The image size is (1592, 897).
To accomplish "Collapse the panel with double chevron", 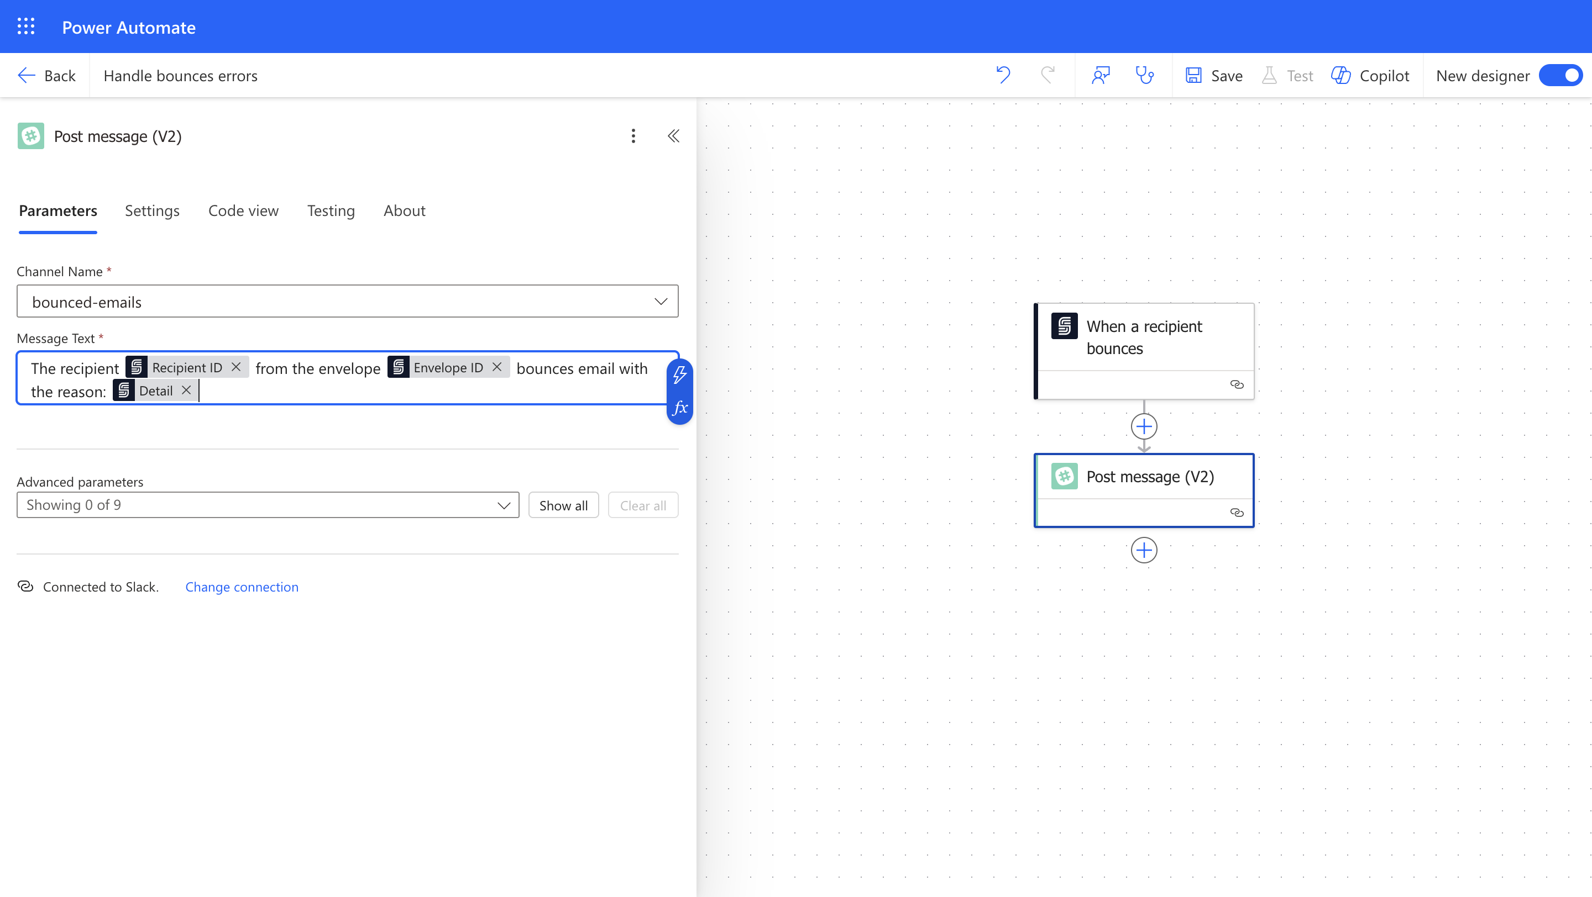I will pyautogui.click(x=673, y=136).
